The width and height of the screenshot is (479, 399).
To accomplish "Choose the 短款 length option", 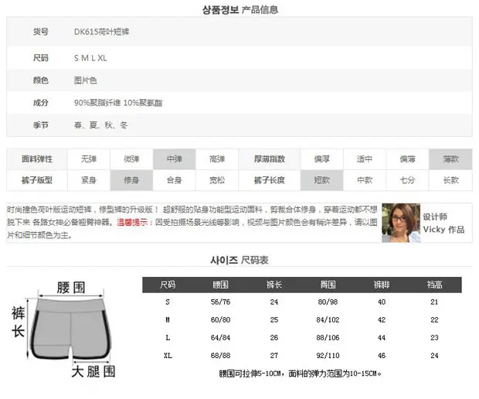I will pos(321,180).
